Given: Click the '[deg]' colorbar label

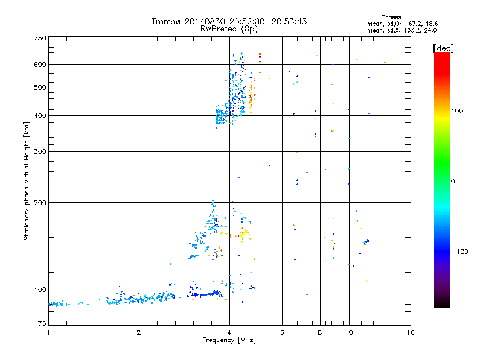Looking at the screenshot, I should click(x=443, y=48).
